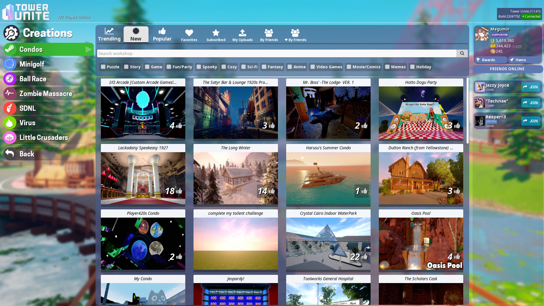Click the Zombie Massacre pulse icon
Screen dimensions: 544x306
(10, 93)
